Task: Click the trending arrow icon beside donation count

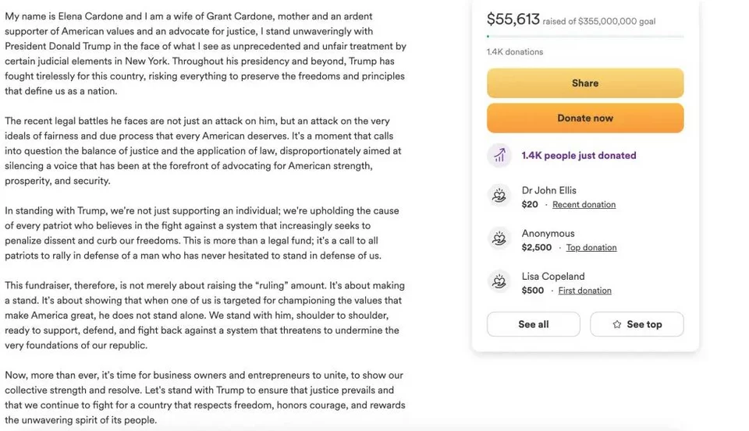Action: [x=499, y=156]
